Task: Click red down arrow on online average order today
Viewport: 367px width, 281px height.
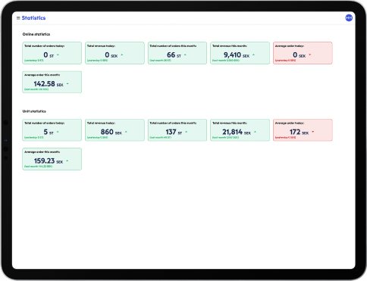Action: pyautogui.click(x=310, y=55)
